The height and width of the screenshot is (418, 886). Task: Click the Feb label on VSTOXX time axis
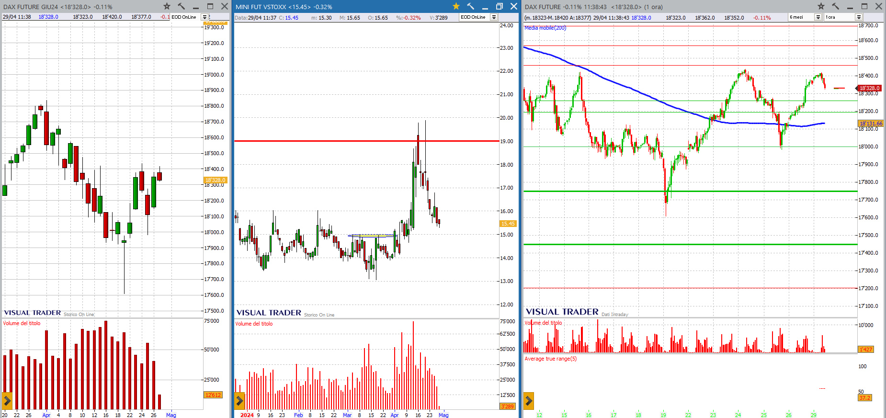[x=298, y=415]
